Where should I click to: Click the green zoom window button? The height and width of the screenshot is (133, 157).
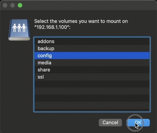point(20,5)
